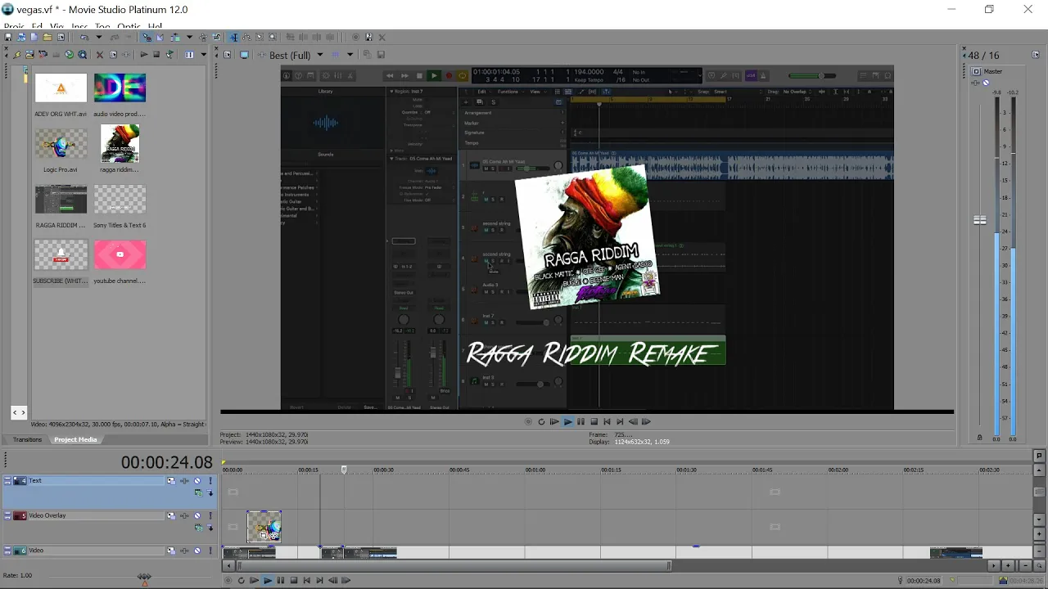Click the preview Play from Start button

554,422
